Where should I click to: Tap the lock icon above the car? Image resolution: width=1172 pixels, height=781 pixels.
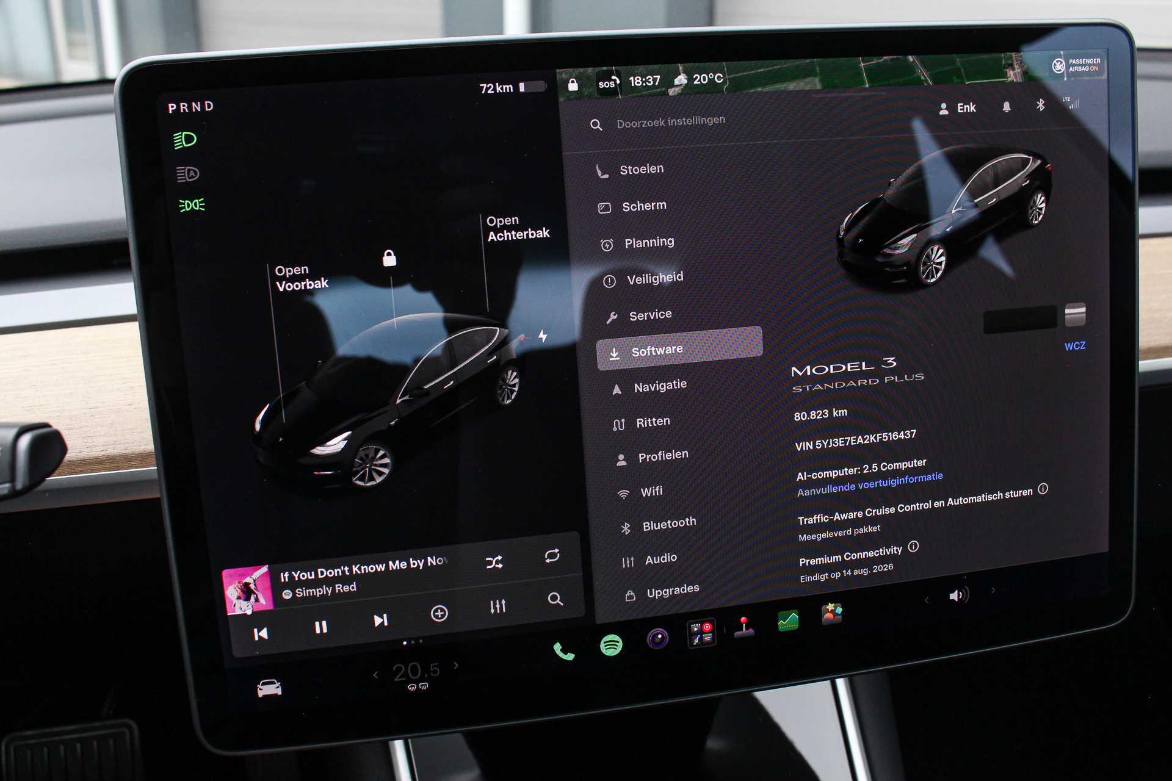coord(389,258)
